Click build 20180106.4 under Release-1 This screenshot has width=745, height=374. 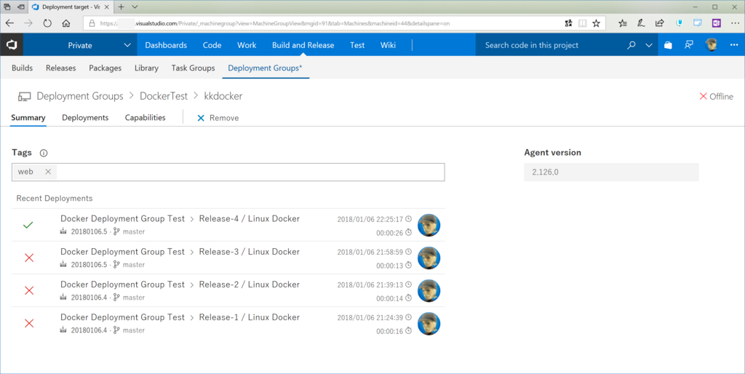pyautogui.click(x=89, y=330)
